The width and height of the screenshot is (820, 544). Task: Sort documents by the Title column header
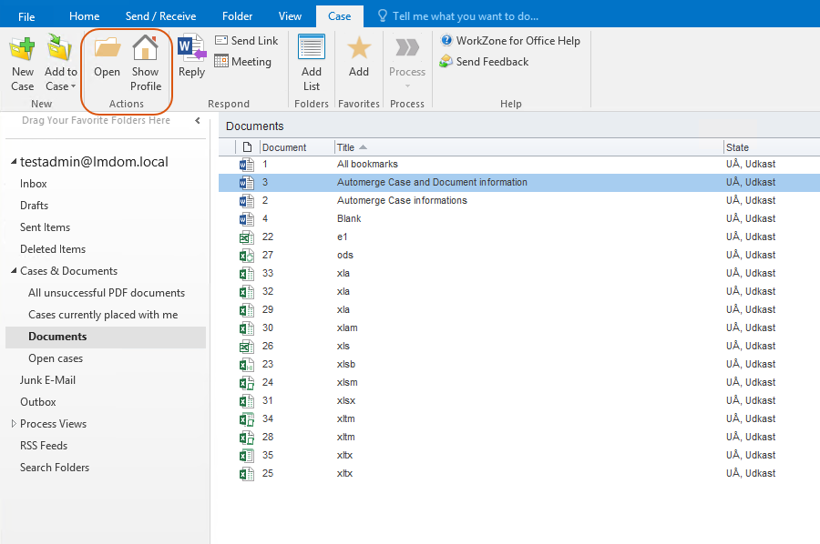(346, 147)
